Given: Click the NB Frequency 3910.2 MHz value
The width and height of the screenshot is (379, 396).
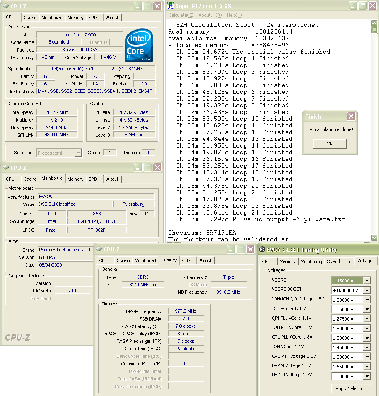Looking at the screenshot, I should (x=228, y=292).
